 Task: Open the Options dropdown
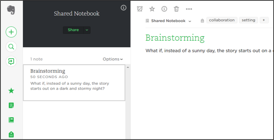tap(113, 59)
